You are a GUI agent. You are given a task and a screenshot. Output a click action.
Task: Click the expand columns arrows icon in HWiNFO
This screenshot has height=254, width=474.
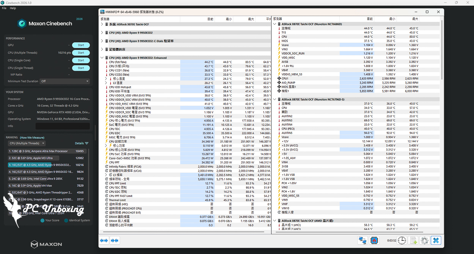pyautogui.click(x=104, y=240)
